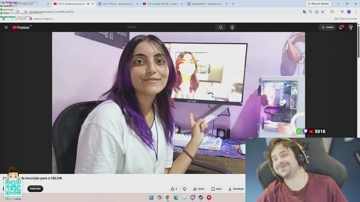Open the YouTube account avatar menu
Viewport: 360px width, 202px height.
350,27
